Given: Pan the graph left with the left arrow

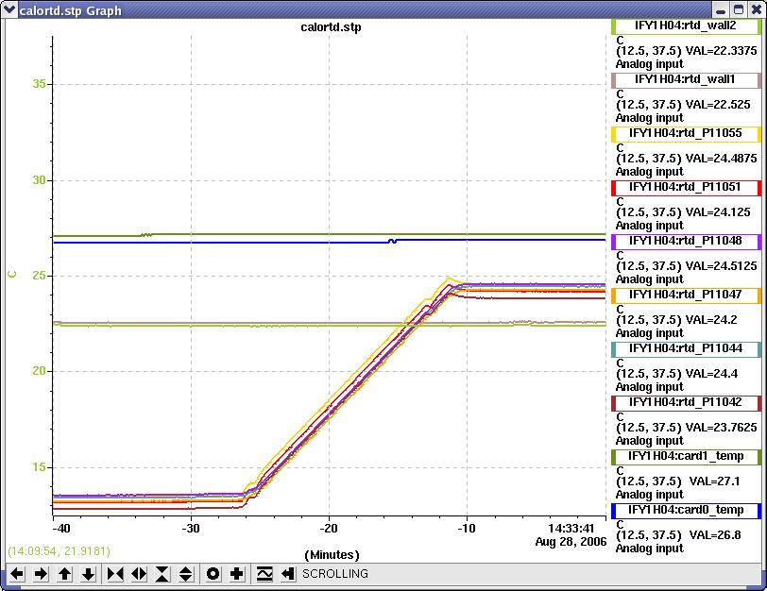Looking at the screenshot, I should coord(17,573).
